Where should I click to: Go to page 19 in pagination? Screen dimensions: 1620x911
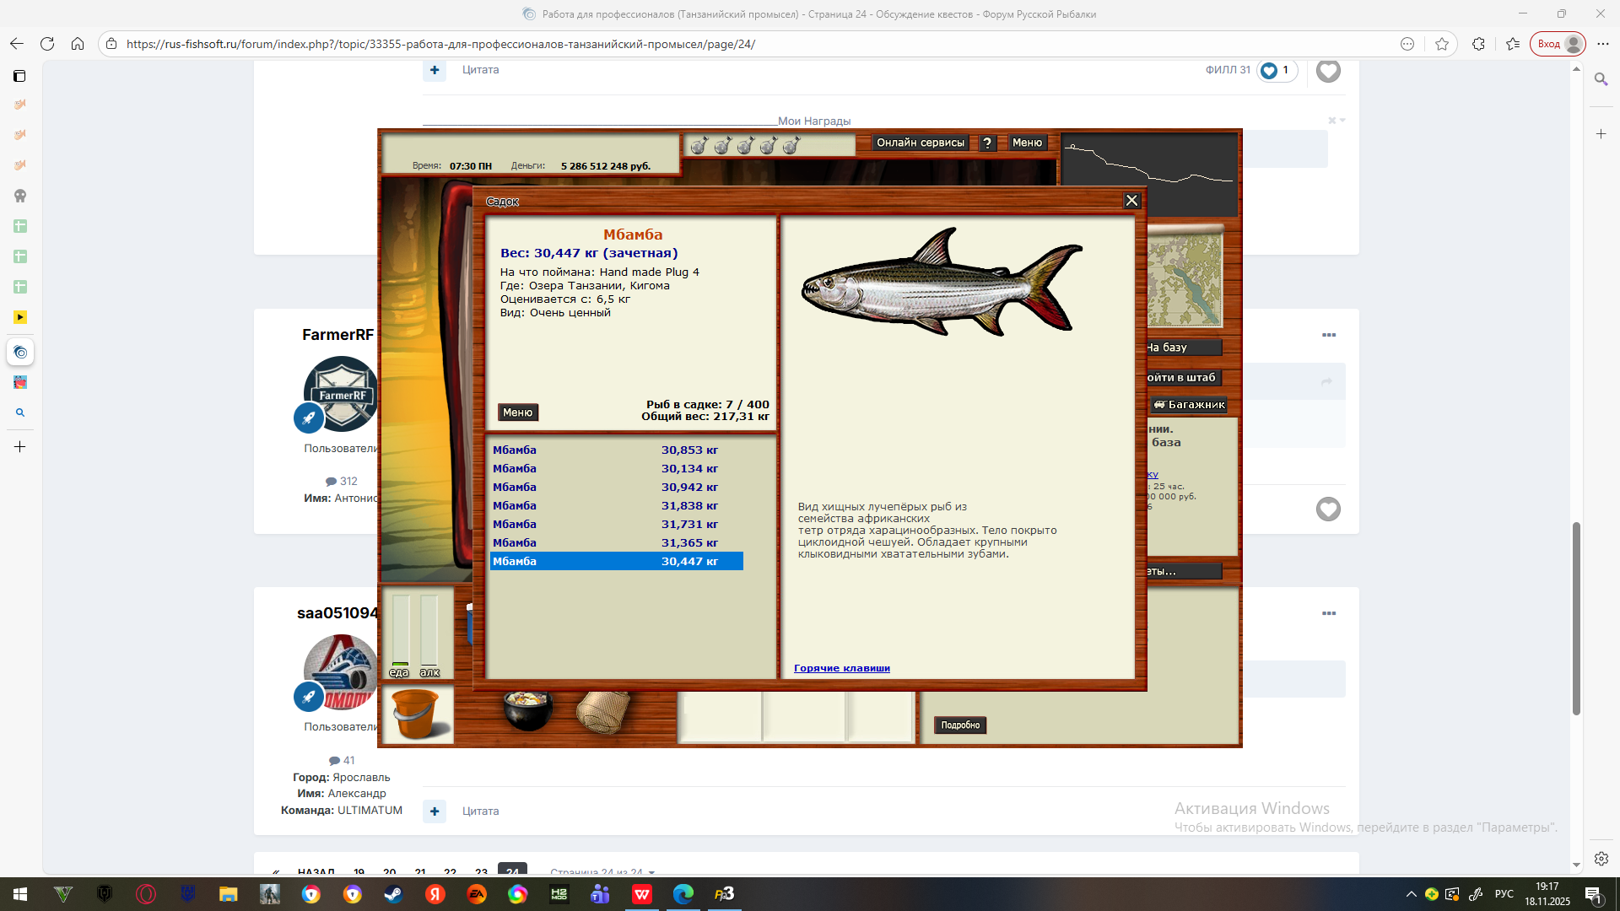pyautogui.click(x=359, y=872)
